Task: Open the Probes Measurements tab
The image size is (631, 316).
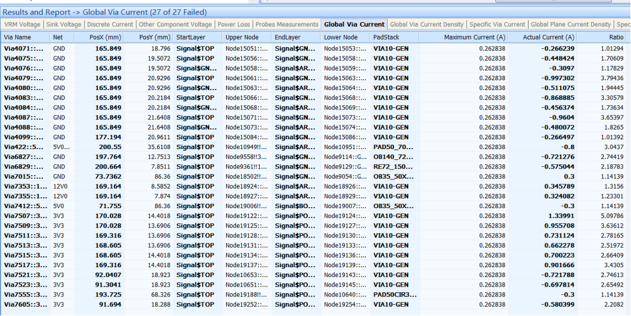Action: tap(287, 24)
